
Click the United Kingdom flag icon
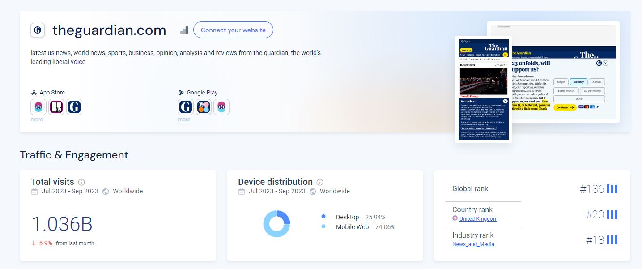455,218
